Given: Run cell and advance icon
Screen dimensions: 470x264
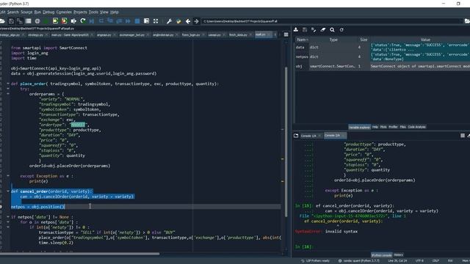Looking at the screenshot, I should pos(65,21).
